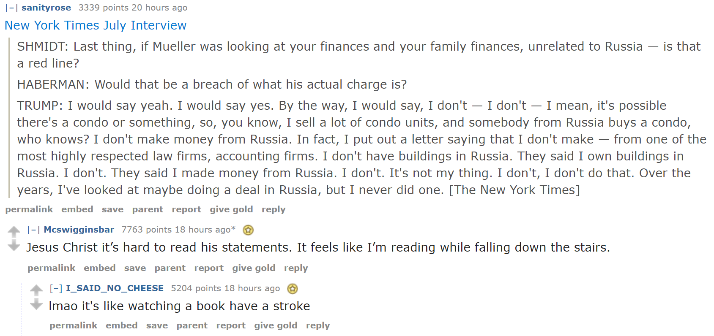The width and height of the screenshot is (714, 336).
Task: Click the gold award icon on Mcswigginsbar's comment
Action: pyautogui.click(x=248, y=230)
